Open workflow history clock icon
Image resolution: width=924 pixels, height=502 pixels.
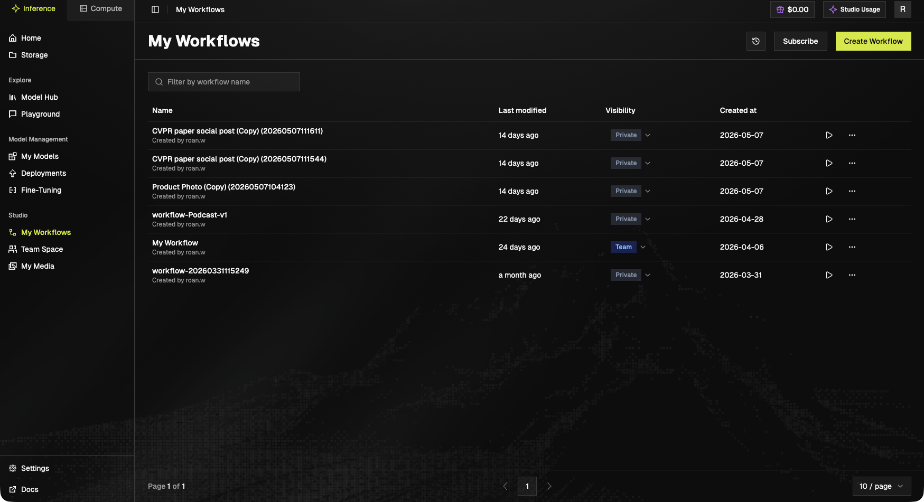[756, 41]
